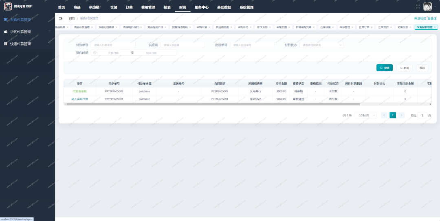
Task: Click the 搜索 button
Action: [385, 68]
